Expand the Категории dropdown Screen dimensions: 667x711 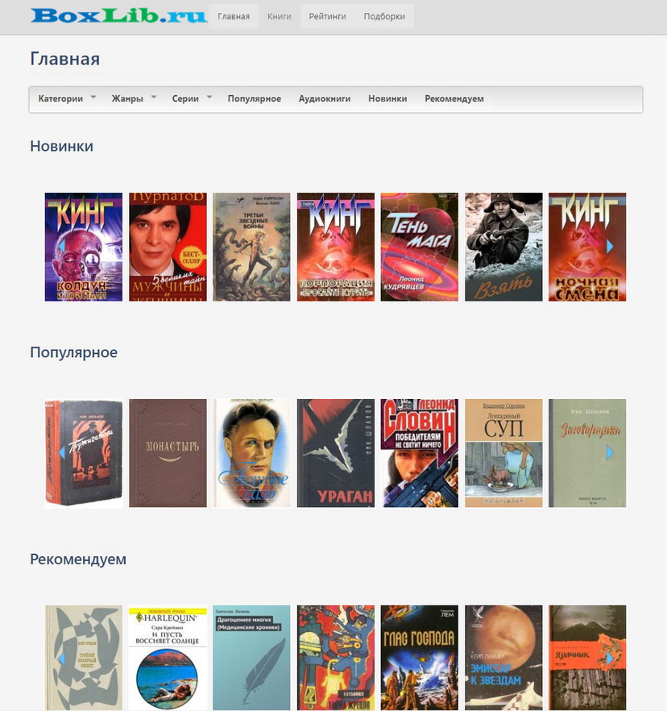tap(67, 98)
